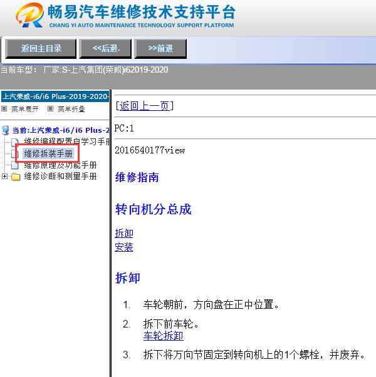Go forward with the >>前进 button
This screenshot has width=376, height=377.
[x=160, y=49]
